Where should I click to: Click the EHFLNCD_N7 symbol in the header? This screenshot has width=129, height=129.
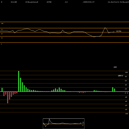[89, 2]
